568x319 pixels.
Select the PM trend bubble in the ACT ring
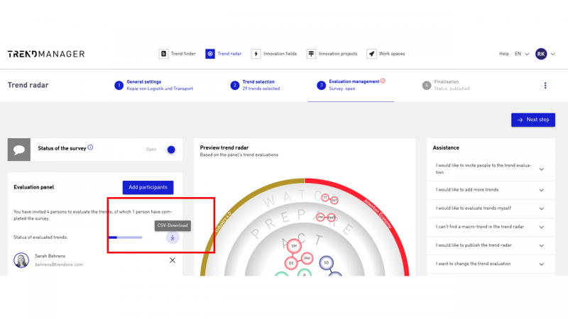(307, 258)
